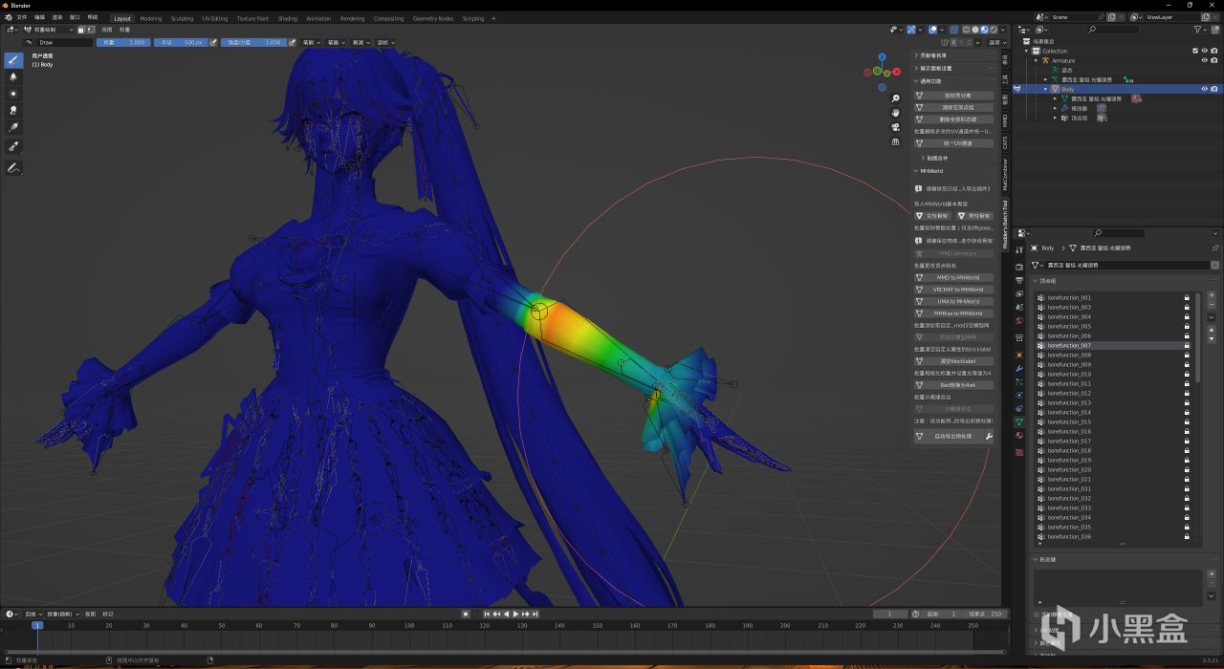This screenshot has height=669, width=1224.
Task: Open the CATS sidebar tab
Action: [1005, 142]
